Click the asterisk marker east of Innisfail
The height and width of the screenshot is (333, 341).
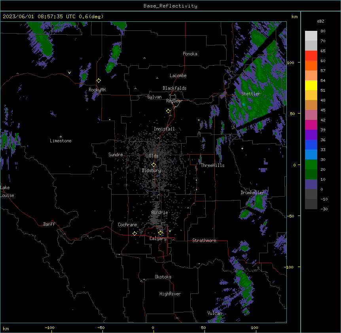[x=199, y=120]
